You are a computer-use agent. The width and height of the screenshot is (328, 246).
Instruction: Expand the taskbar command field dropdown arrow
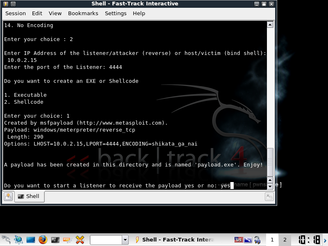pos(125,240)
